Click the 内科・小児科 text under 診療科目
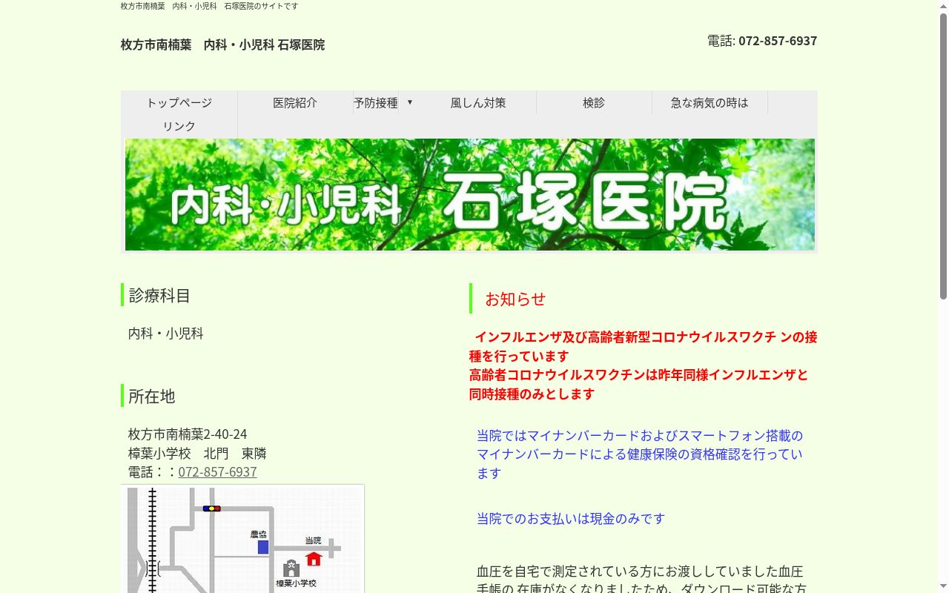Screen dimensions: 949x593 click(x=166, y=334)
